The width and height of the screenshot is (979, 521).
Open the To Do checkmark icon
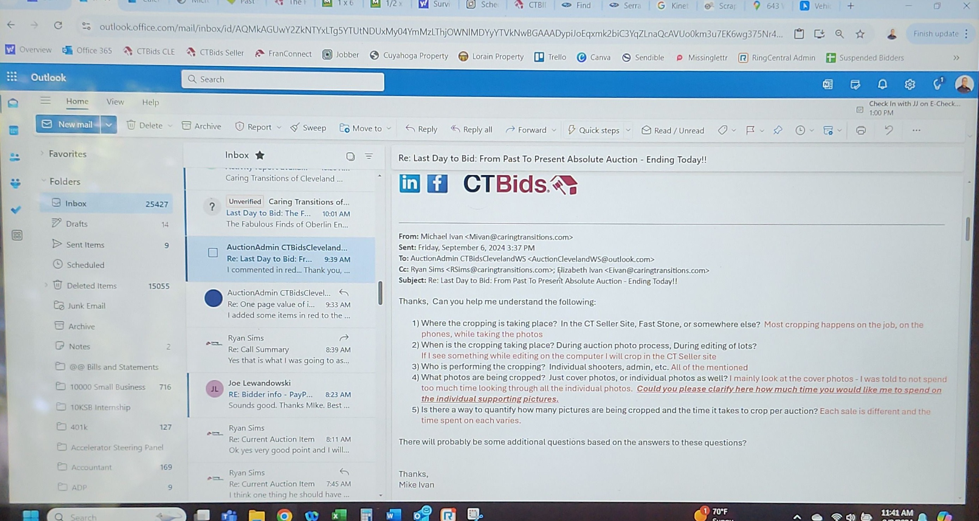[x=16, y=209]
